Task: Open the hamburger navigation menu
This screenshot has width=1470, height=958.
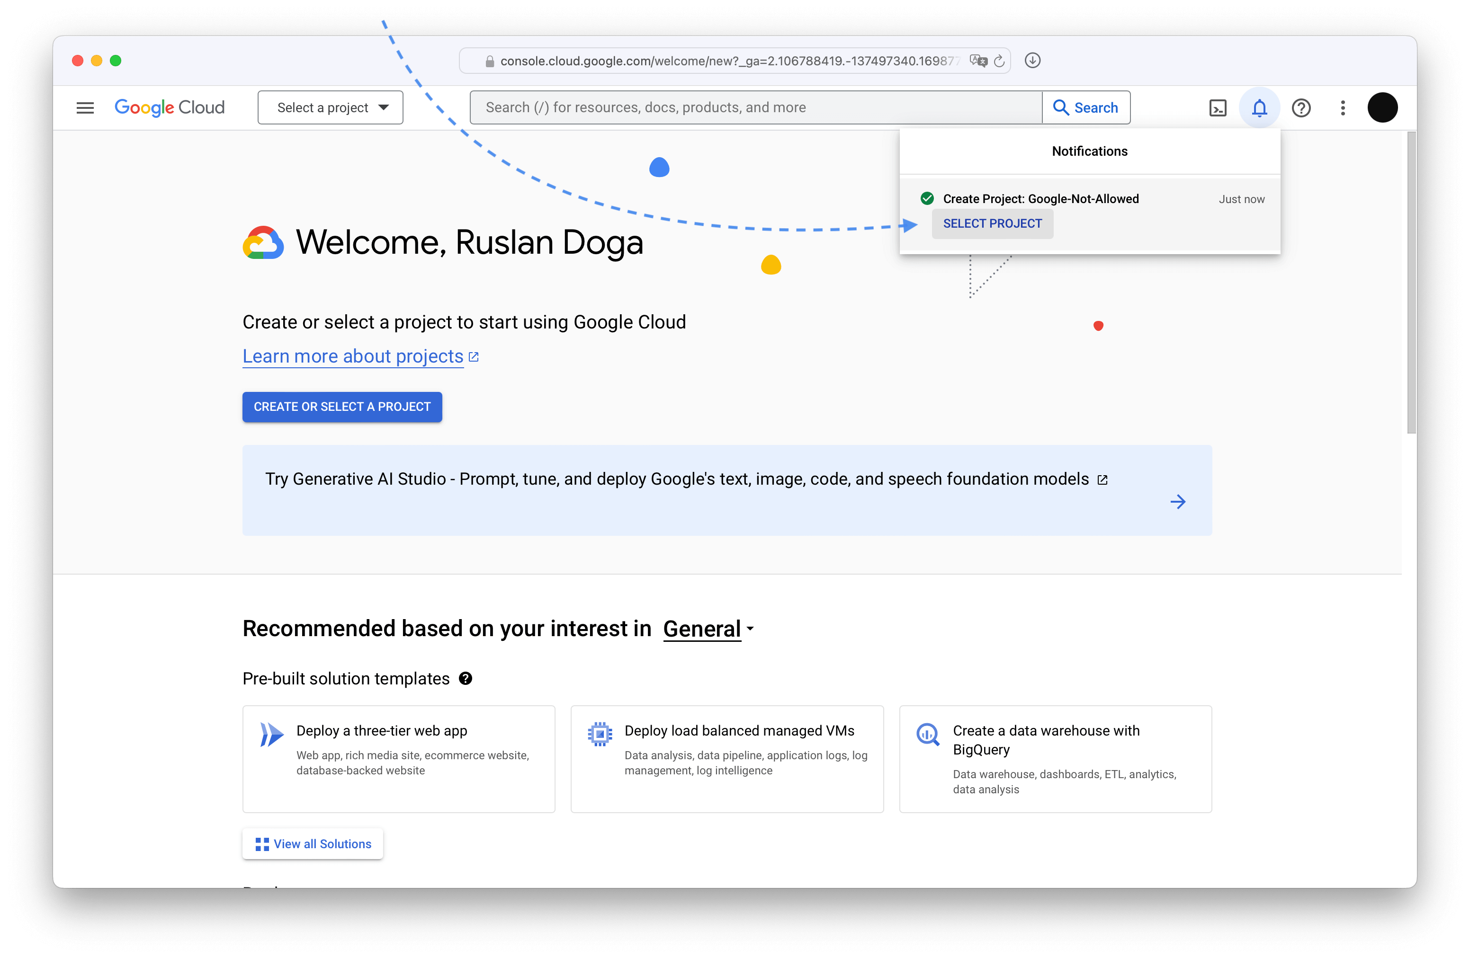Action: [x=85, y=108]
